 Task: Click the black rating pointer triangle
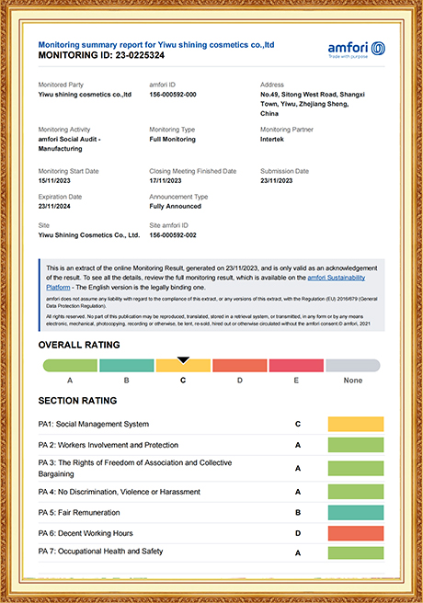183,360
